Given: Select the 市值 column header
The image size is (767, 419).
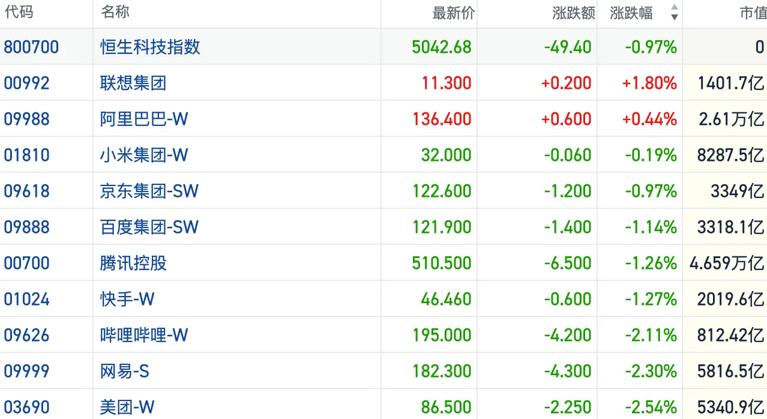Looking at the screenshot, I should 753,13.
